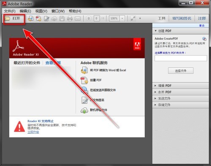Click the sign document pen toolbar icon

pos(46,19)
